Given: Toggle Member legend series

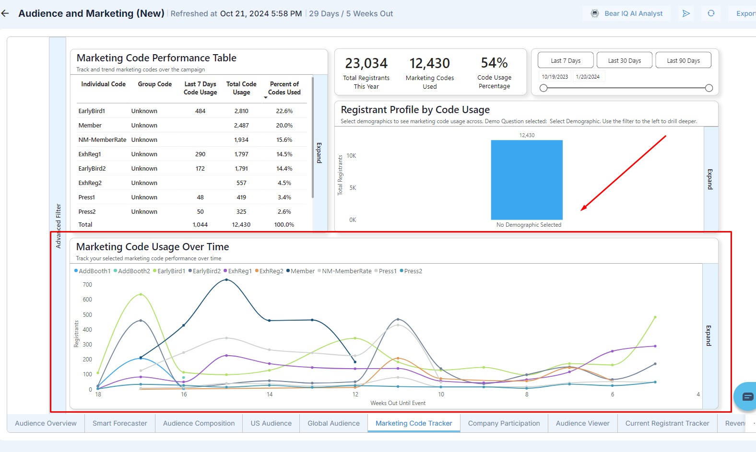Looking at the screenshot, I should 301,271.
